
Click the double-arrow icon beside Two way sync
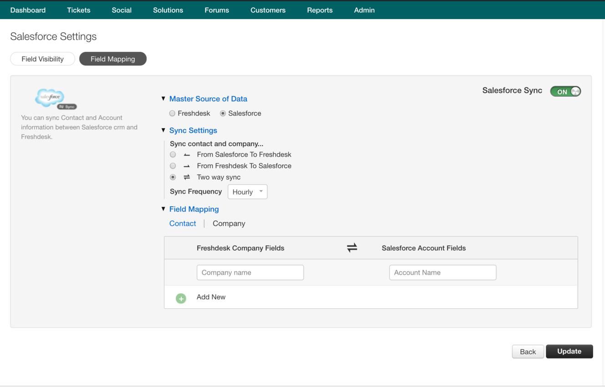(x=187, y=177)
